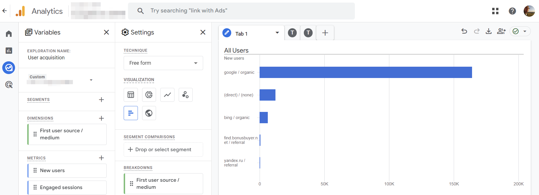This screenshot has height=195, width=539.
Task: Open the Tab 1 dropdown arrow
Action: [277, 33]
